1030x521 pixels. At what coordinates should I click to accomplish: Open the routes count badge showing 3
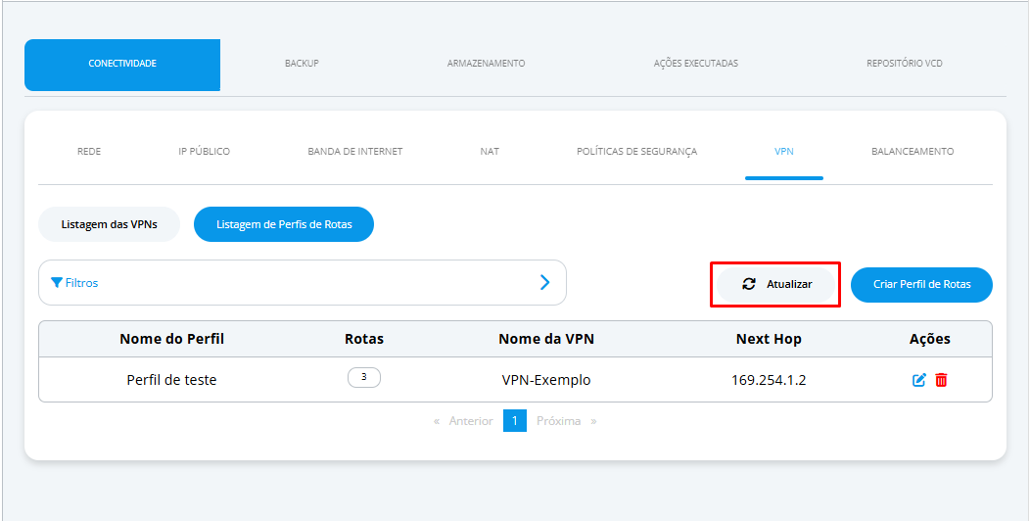pos(364,378)
